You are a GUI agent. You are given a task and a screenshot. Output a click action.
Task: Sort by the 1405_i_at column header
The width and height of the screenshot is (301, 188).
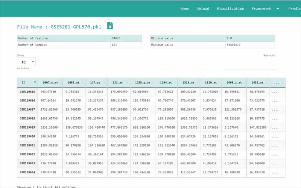[234, 83]
